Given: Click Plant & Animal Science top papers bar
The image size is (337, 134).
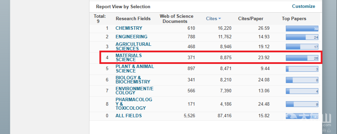Looking at the screenshot, I should [x=302, y=69].
